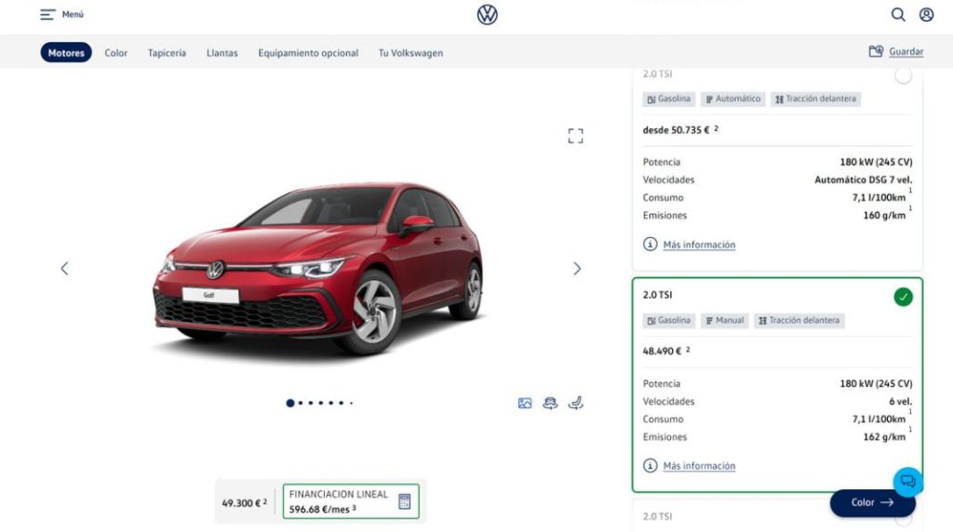Screen dimensions: 953x532
Task: Open the search magnifier icon
Action: (x=898, y=15)
